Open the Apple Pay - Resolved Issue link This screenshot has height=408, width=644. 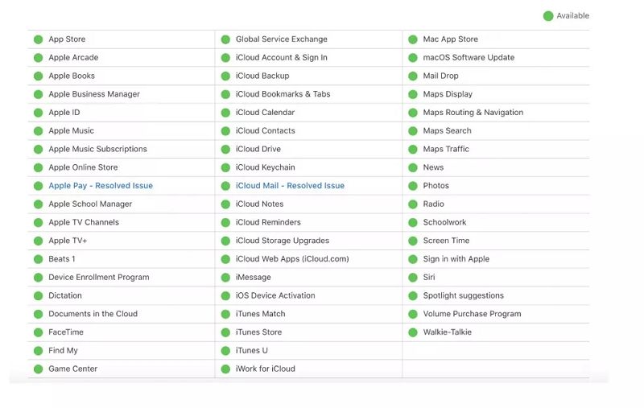pos(101,186)
